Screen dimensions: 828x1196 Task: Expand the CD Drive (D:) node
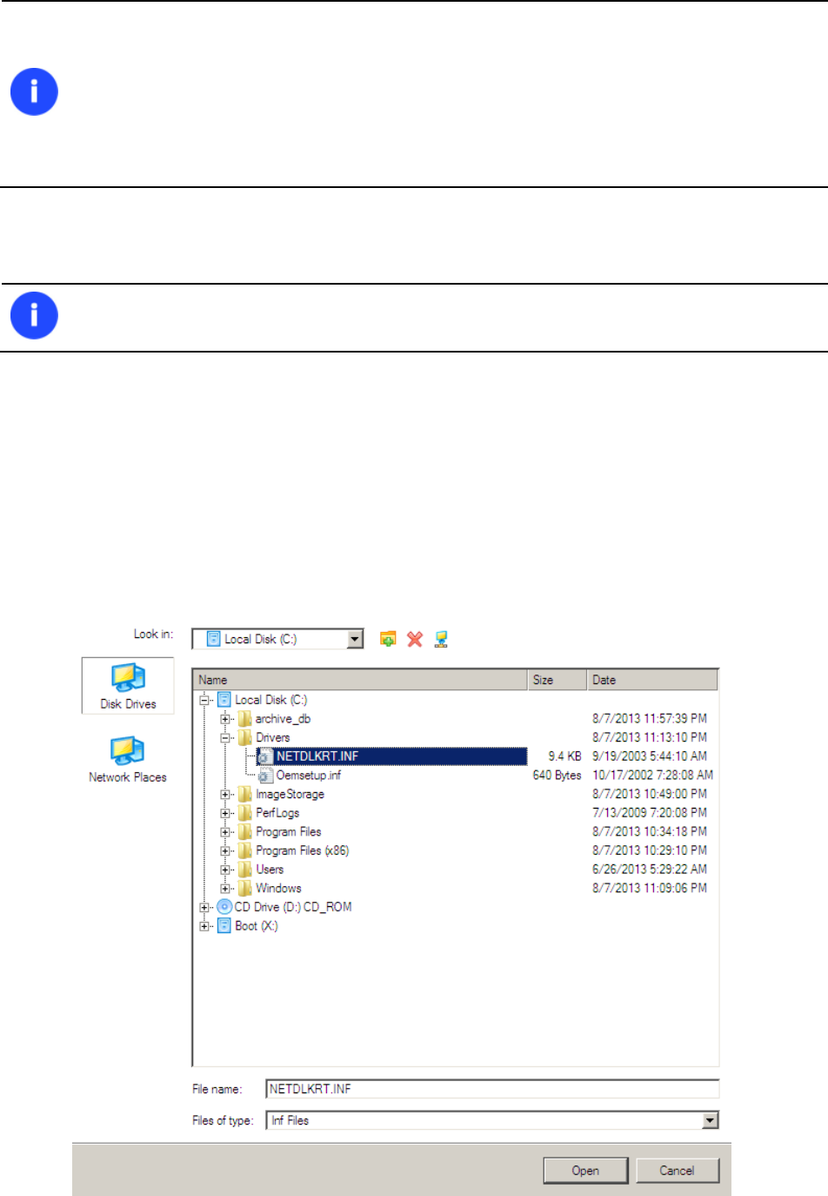click(204, 907)
